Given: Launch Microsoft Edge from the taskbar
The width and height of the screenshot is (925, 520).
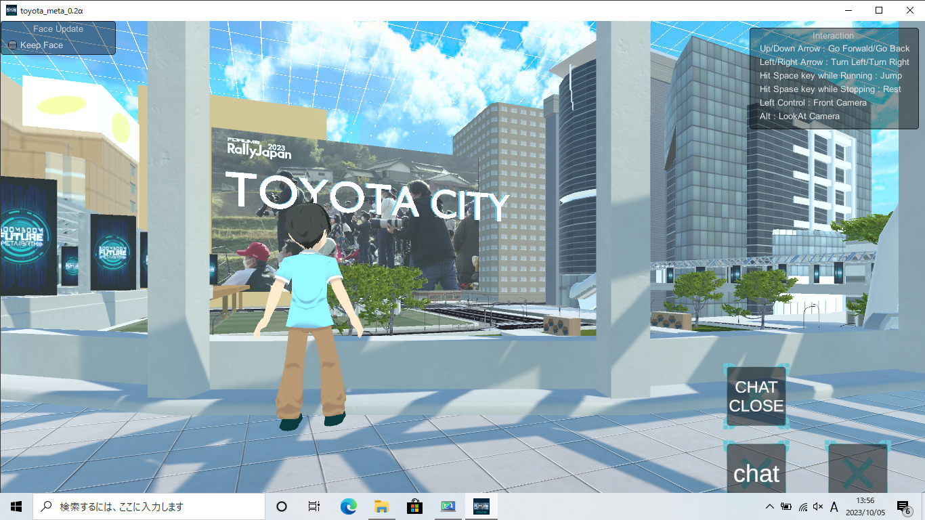Looking at the screenshot, I should pos(348,506).
